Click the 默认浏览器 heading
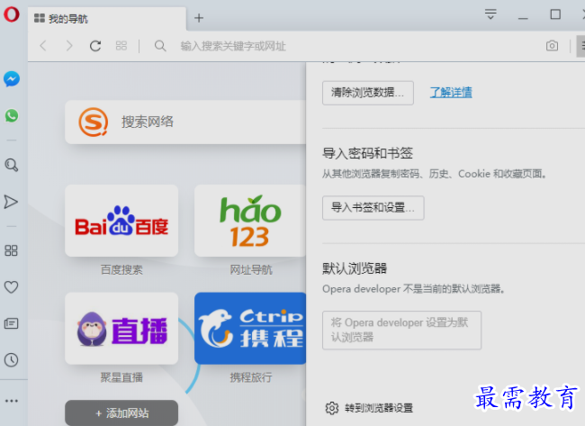 [x=355, y=268]
